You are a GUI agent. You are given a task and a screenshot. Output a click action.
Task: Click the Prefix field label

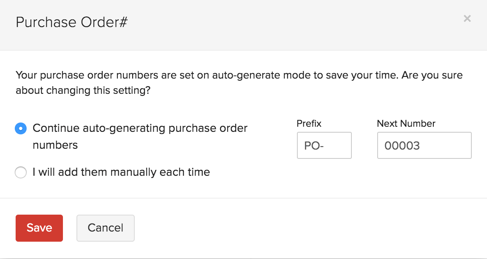tap(308, 123)
